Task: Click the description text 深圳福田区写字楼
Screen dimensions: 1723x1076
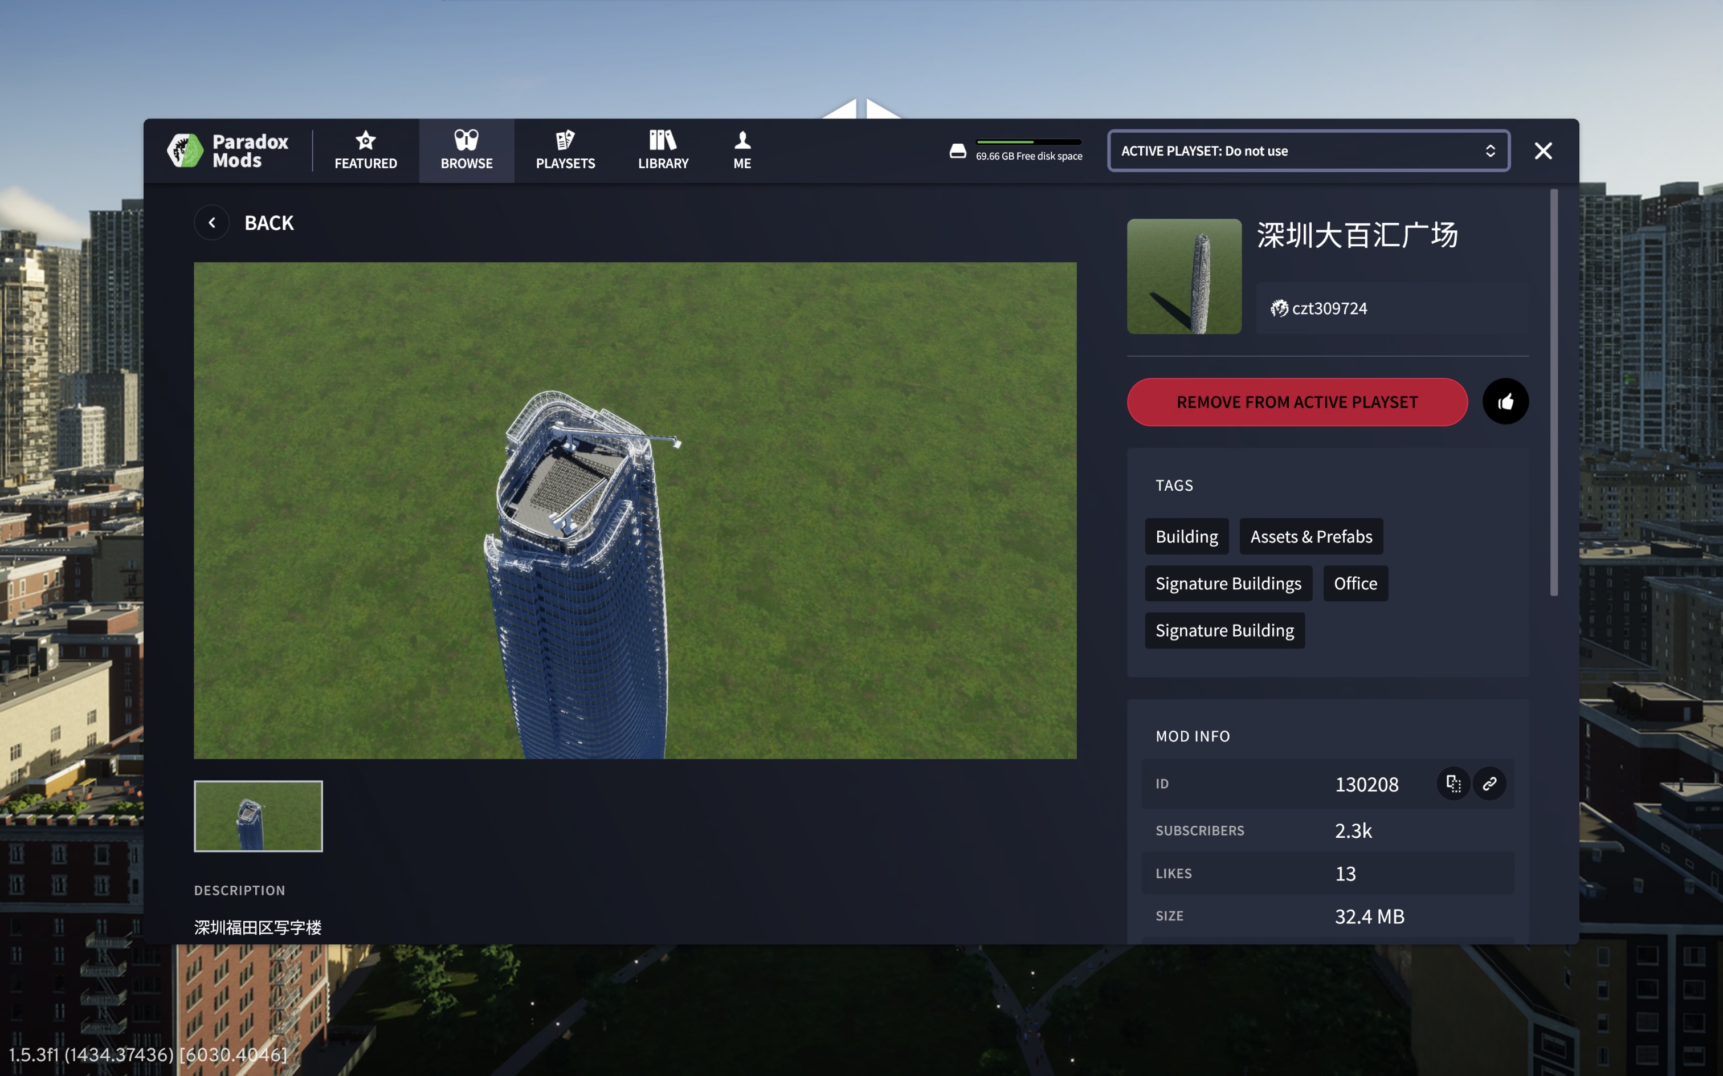Action: [258, 927]
